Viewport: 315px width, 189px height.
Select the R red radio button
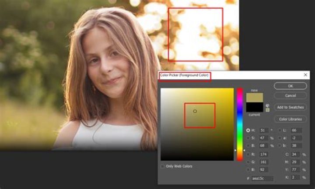point(248,154)
